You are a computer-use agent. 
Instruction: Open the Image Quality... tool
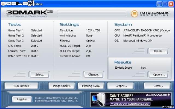(x=62, y=86)
